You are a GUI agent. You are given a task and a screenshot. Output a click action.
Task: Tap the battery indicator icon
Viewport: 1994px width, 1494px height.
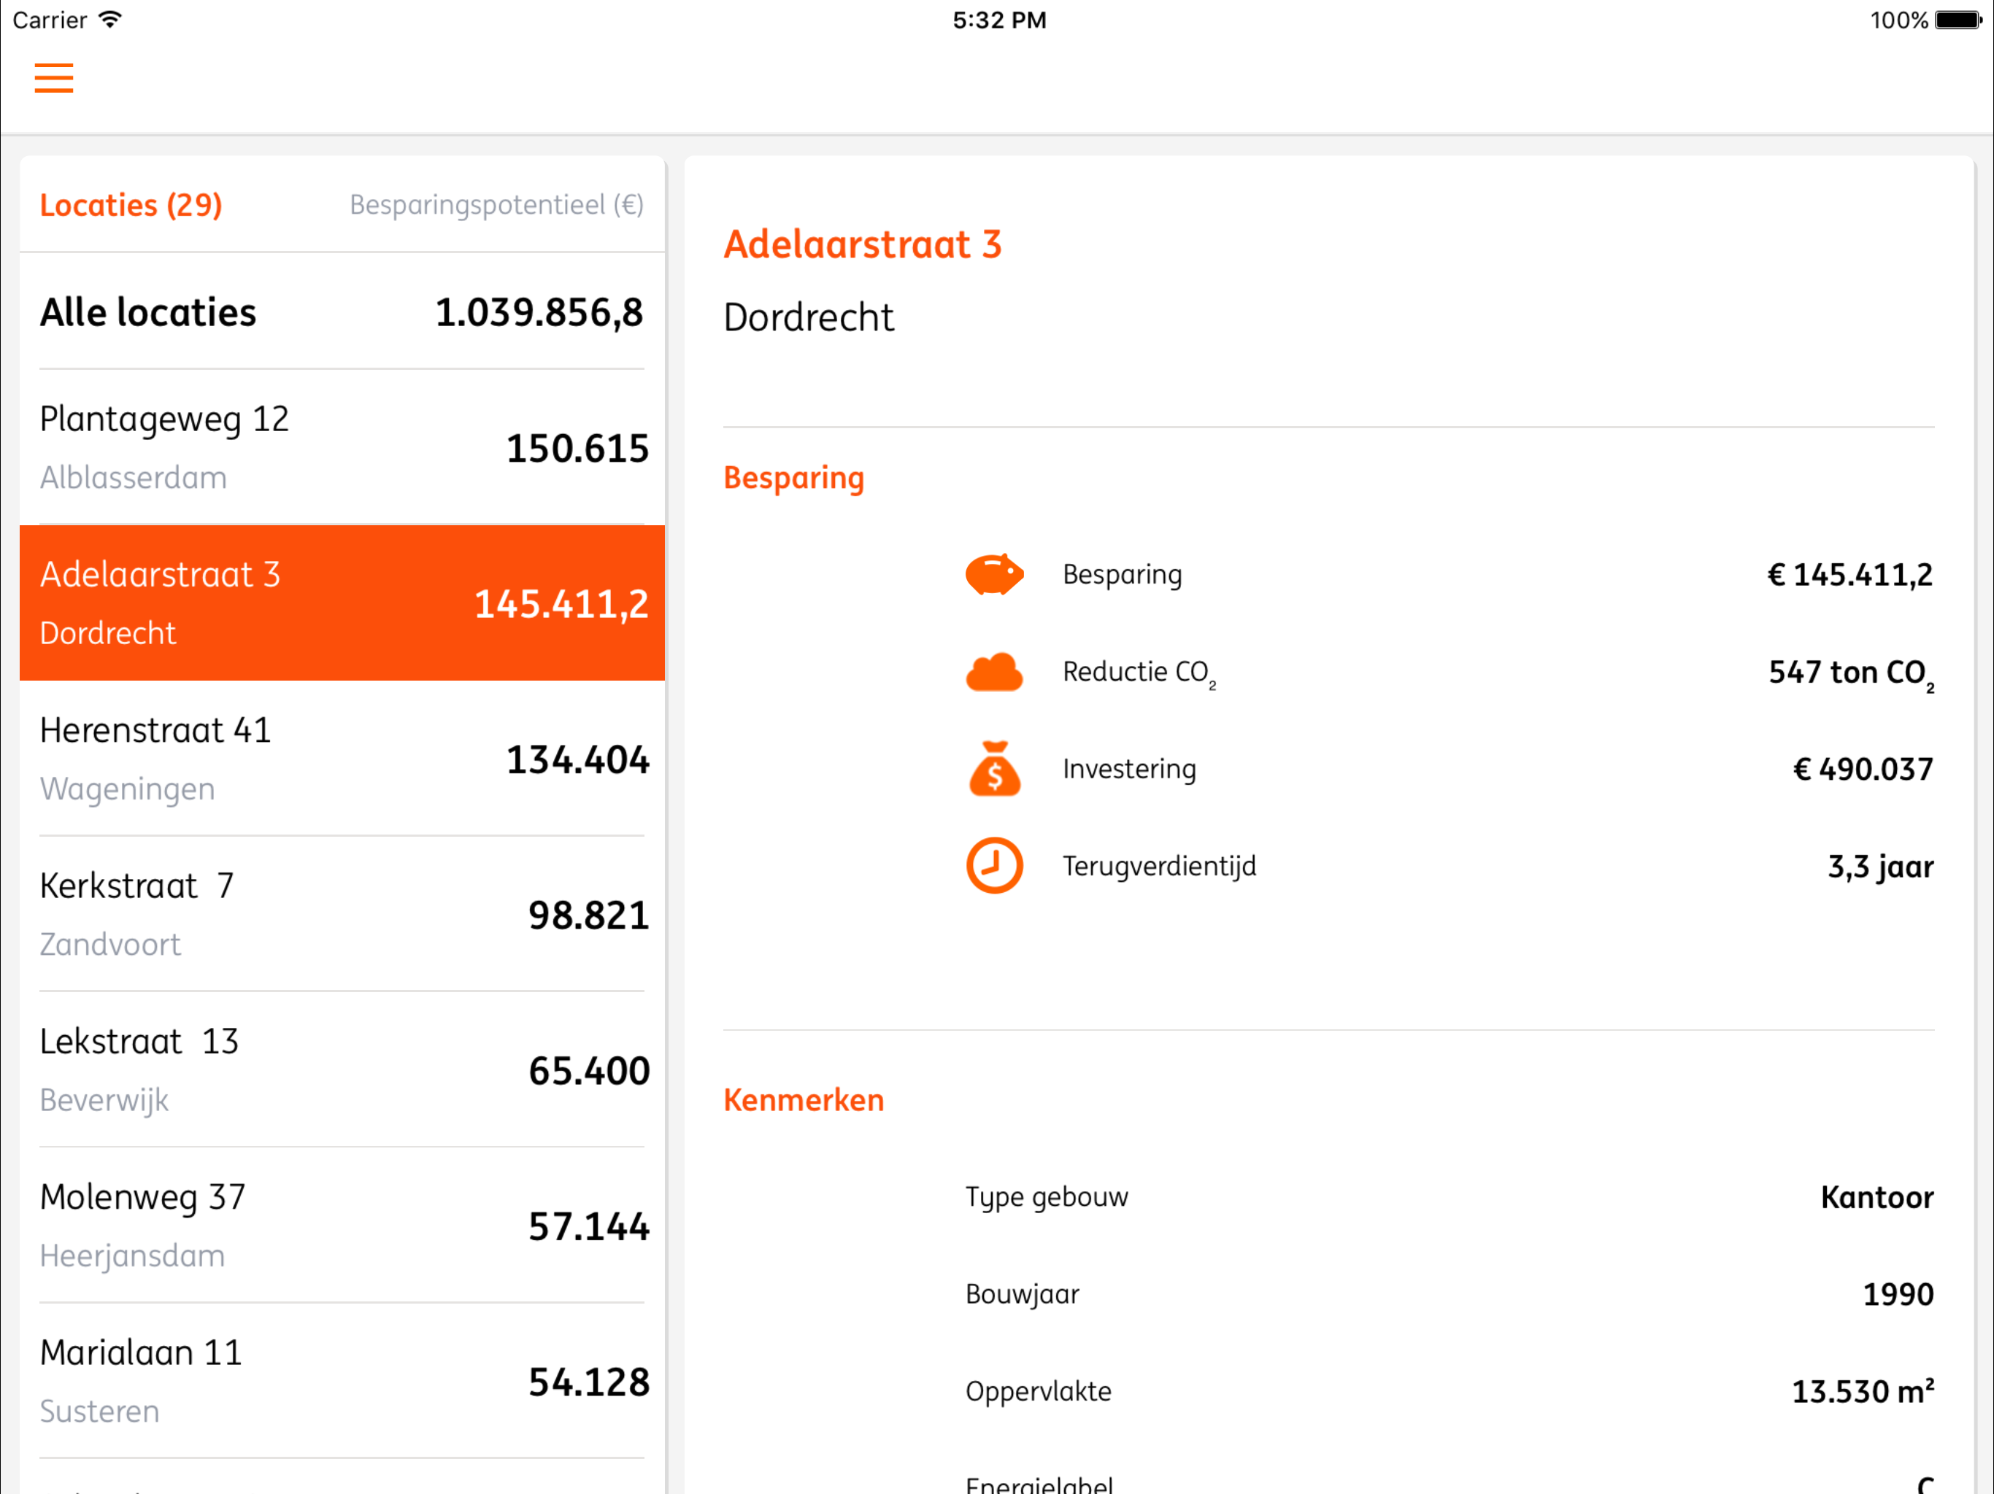(x=1958, y=20)
